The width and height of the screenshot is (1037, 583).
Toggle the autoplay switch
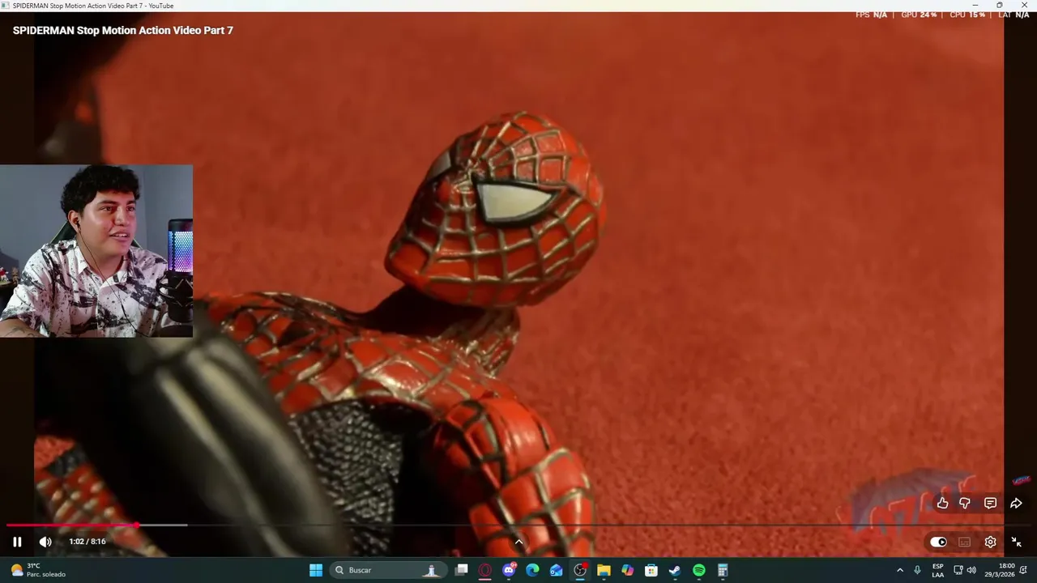pos(938,542)
